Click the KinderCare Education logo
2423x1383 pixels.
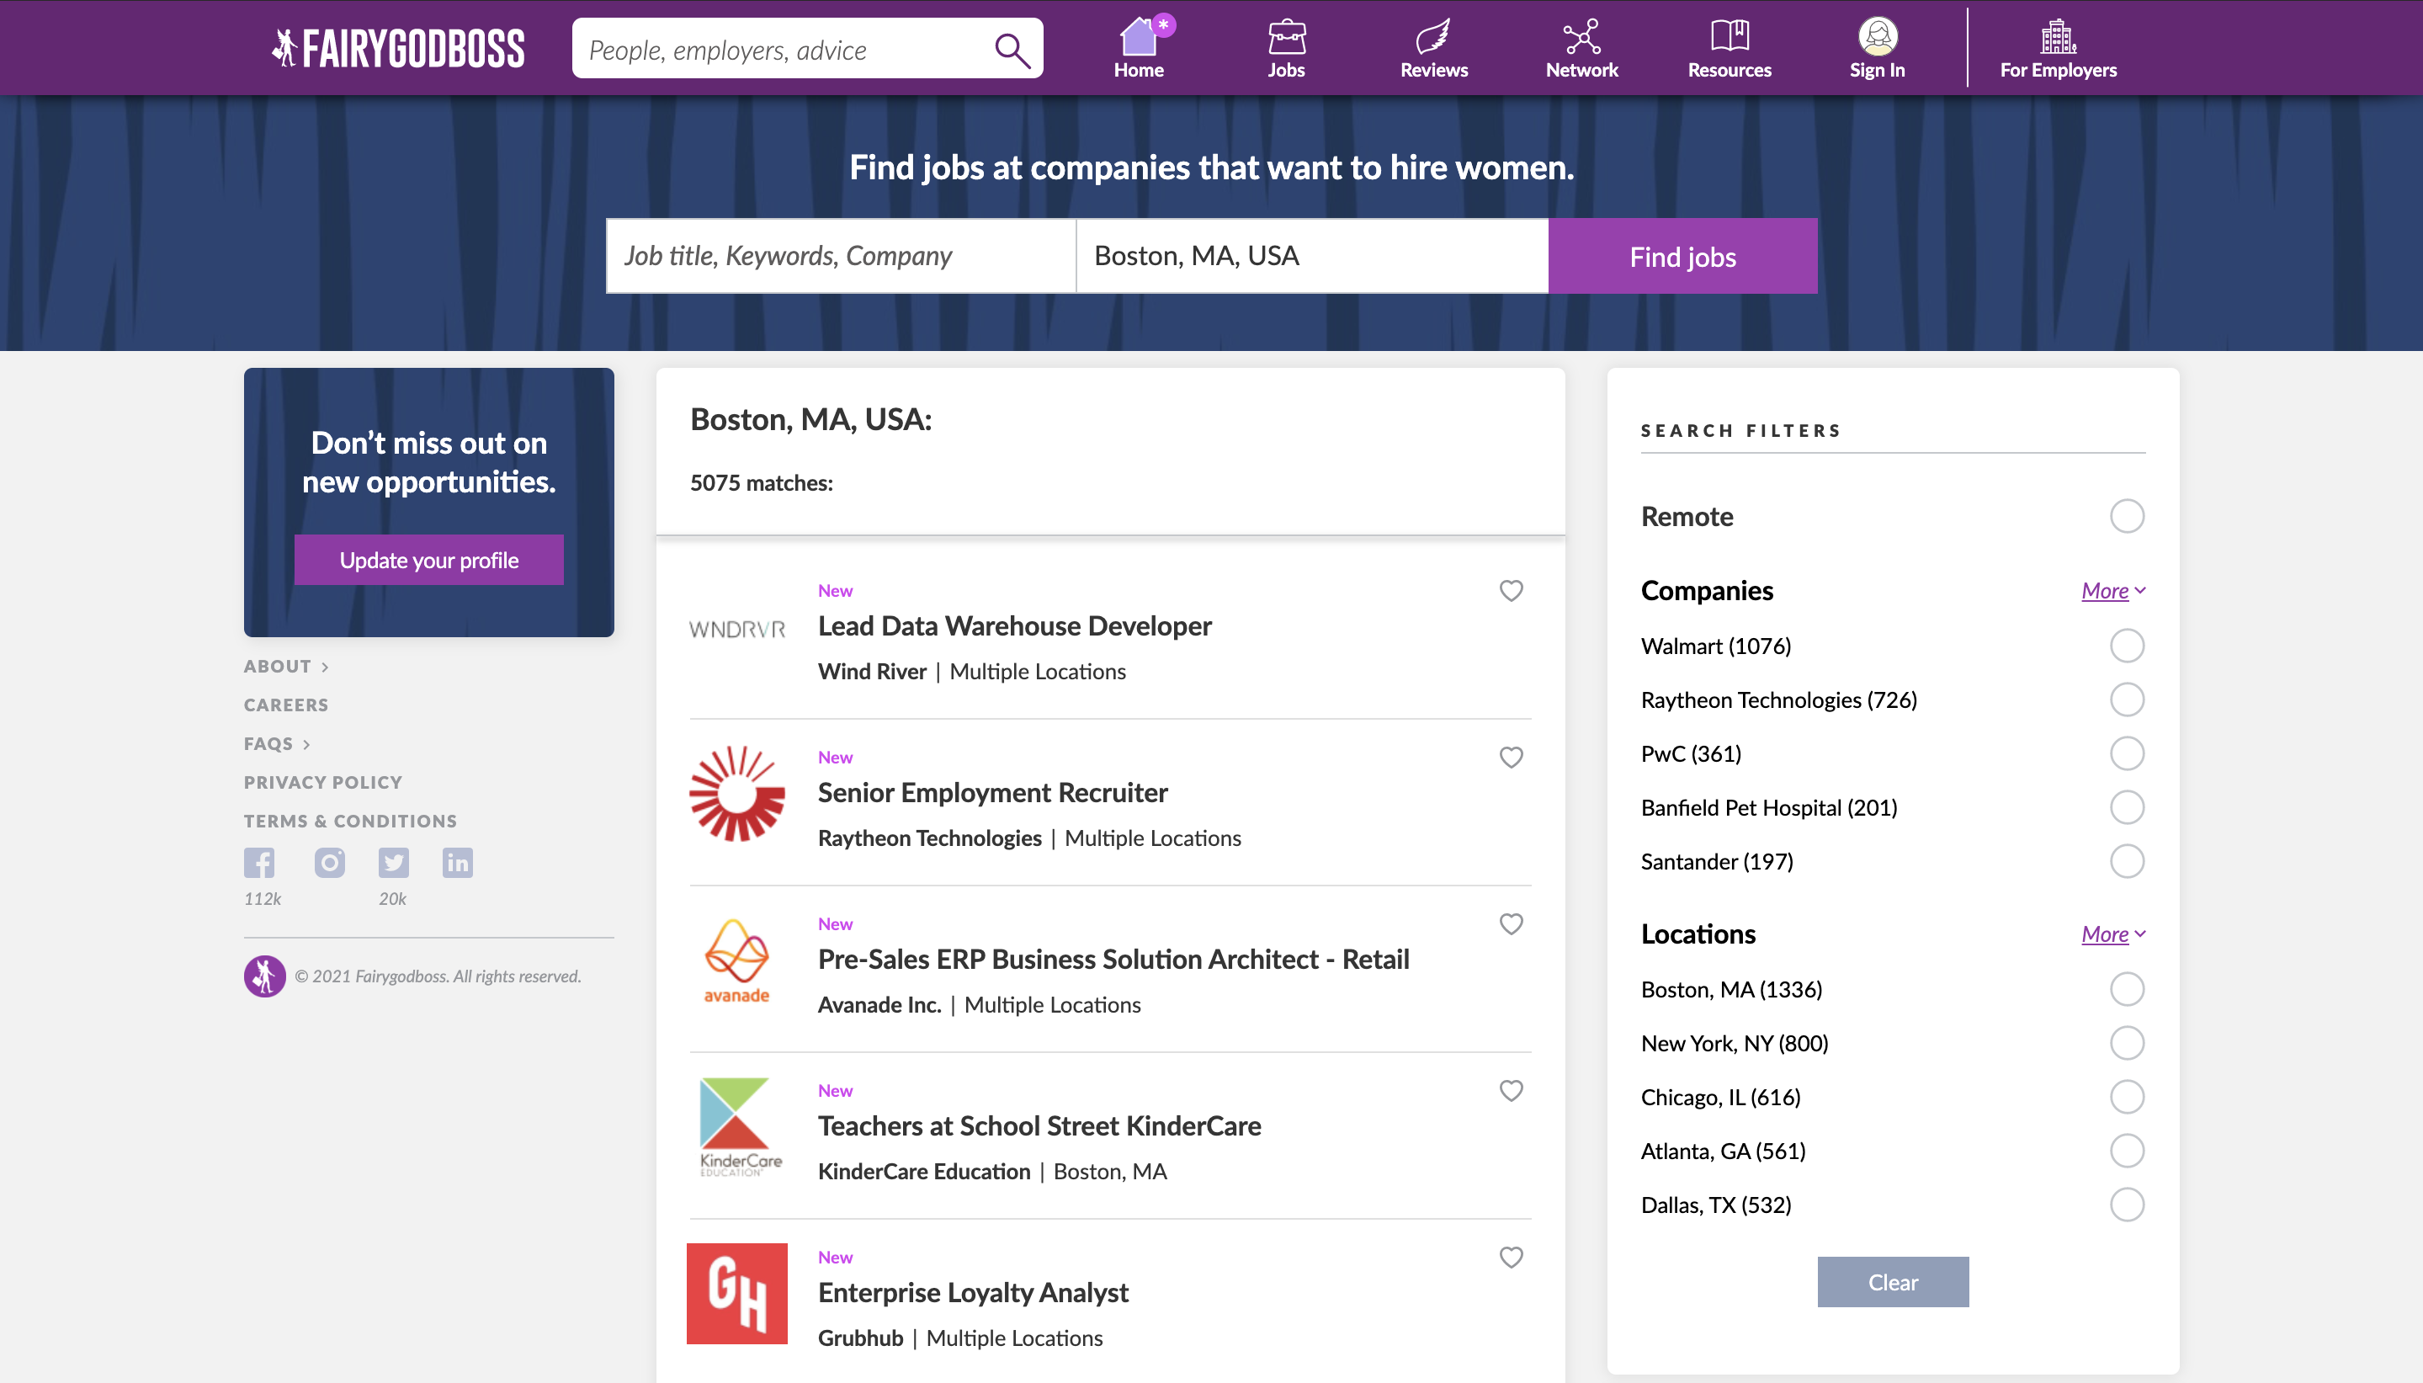pyautogui.click(x=740, y=1126)
